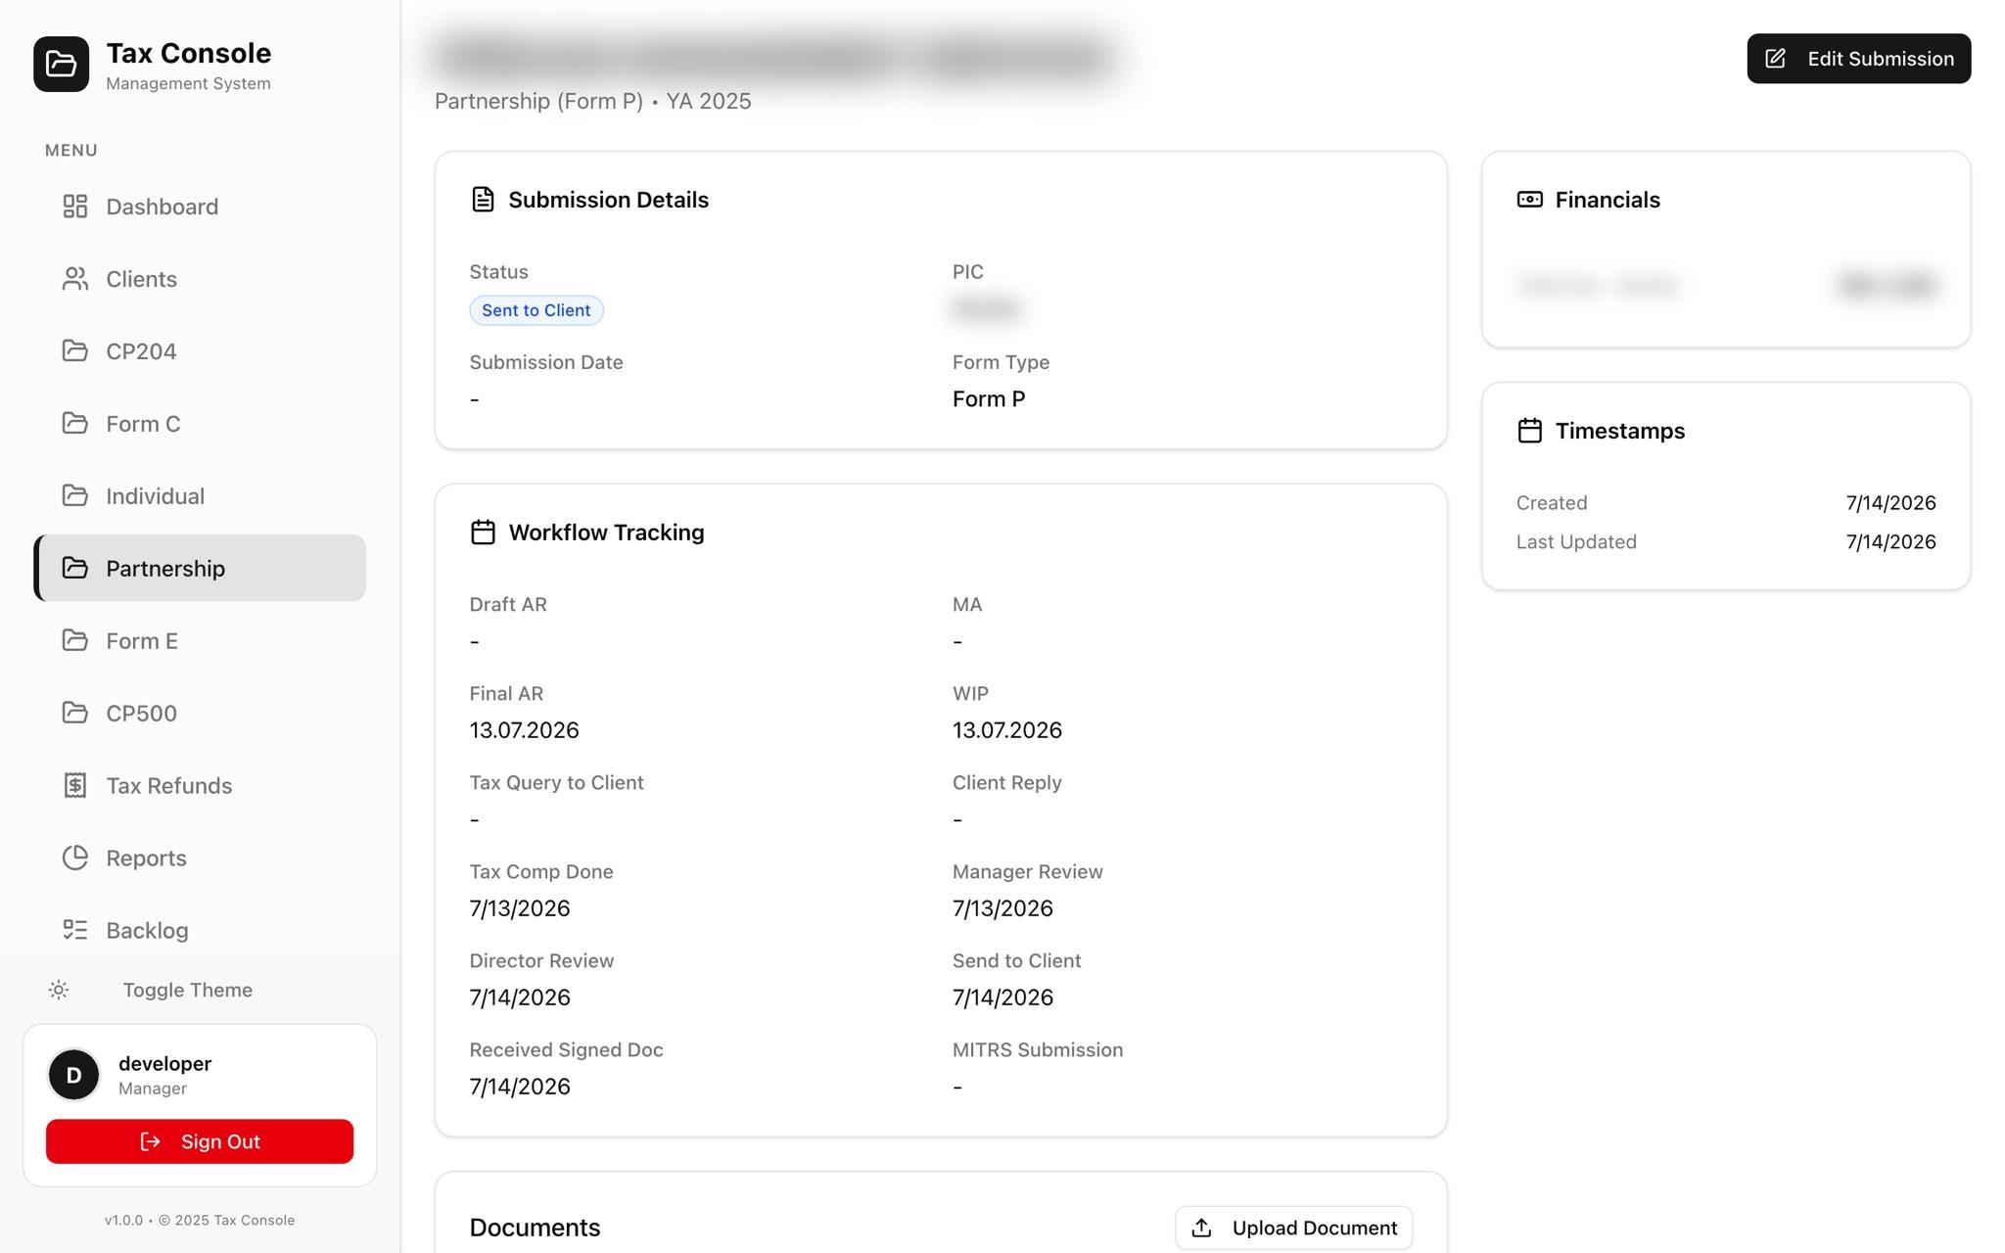Click the Upload Document button

tap(1293, 1228)
